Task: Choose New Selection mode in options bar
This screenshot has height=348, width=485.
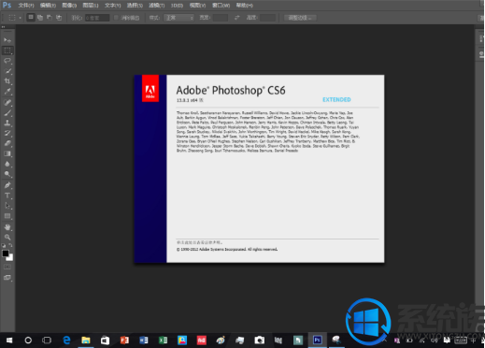Action: 31,18
